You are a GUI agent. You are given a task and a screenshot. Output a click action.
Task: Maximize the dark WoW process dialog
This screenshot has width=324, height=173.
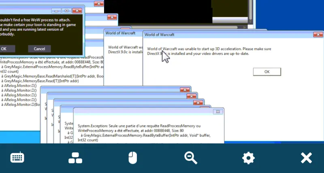(66, 11)
